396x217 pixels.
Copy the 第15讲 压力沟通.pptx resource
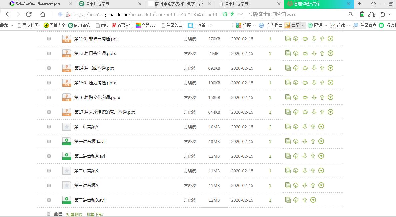click(288, 83)
